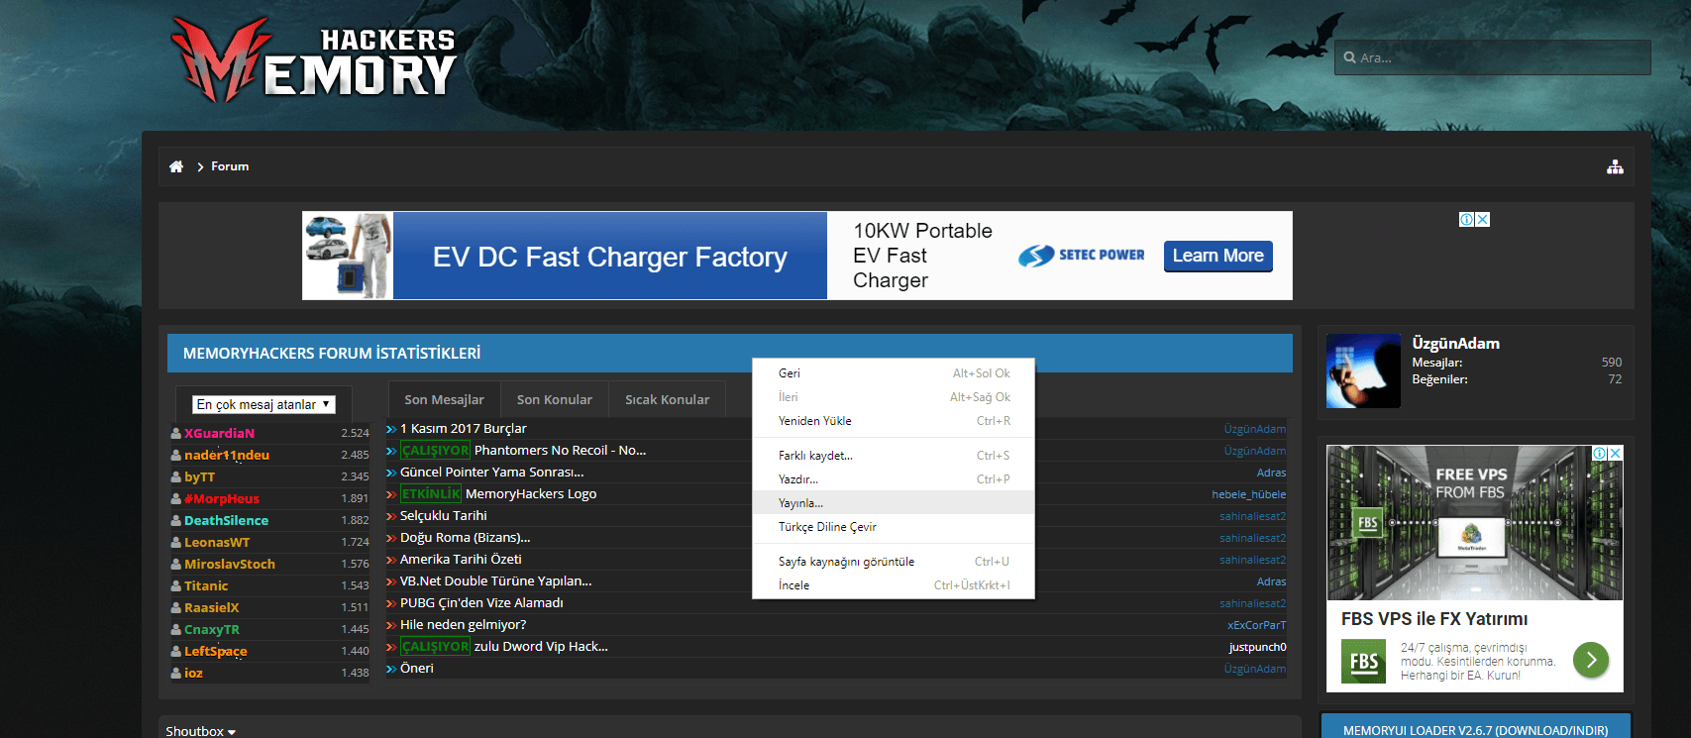The image size is (1691, 738).
Task: Close the EV charger banner ad
Action: point(1483,220)
